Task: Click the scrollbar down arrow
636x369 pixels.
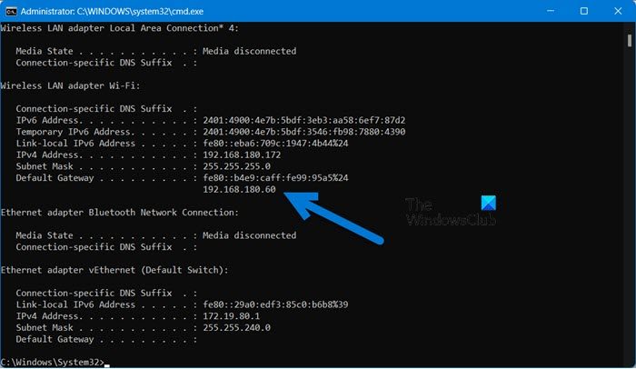Action: (x=628, y=360)
